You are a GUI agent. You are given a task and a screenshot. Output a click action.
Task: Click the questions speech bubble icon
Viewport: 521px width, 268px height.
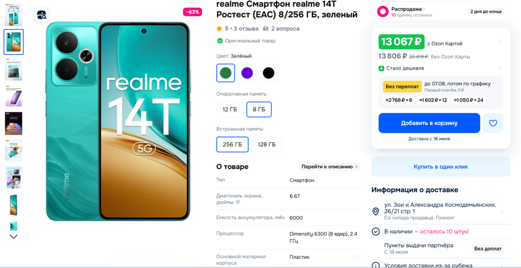pyautogui.click(x=266, y=29)
